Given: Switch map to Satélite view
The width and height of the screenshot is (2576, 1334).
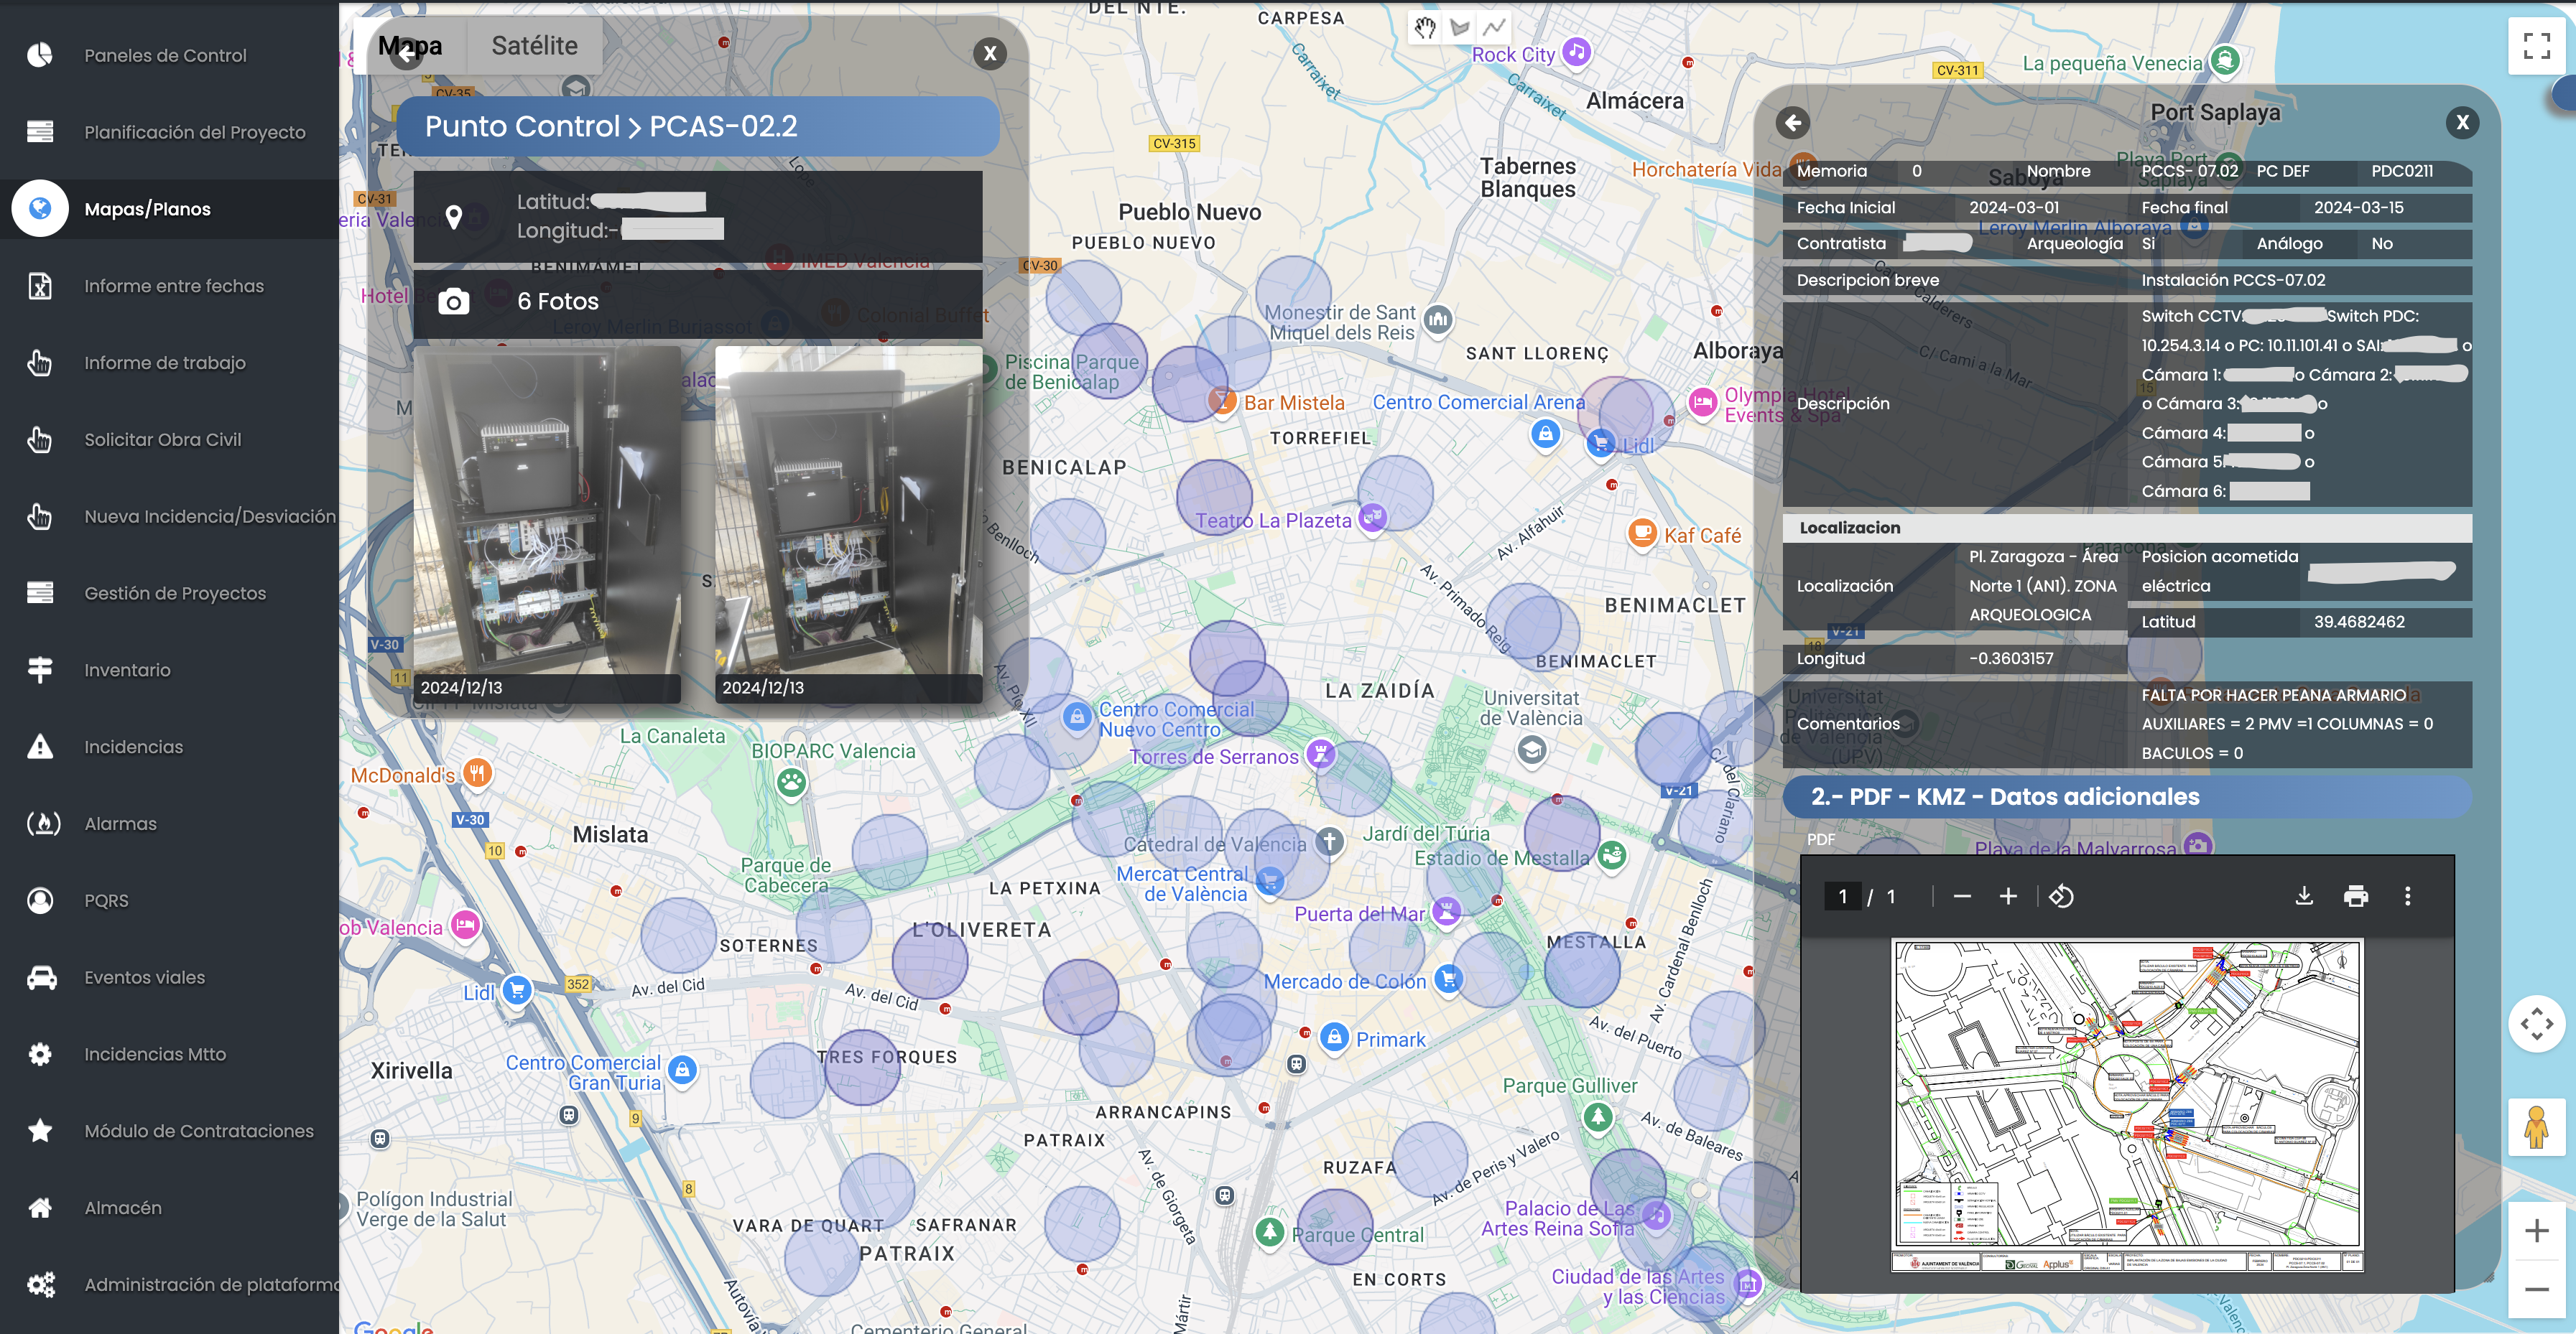Looking at the screenshot, I should point(534,46).
